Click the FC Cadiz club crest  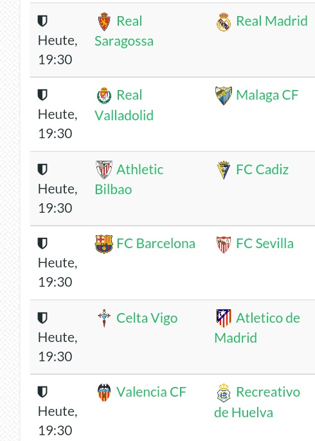point(224,170)
